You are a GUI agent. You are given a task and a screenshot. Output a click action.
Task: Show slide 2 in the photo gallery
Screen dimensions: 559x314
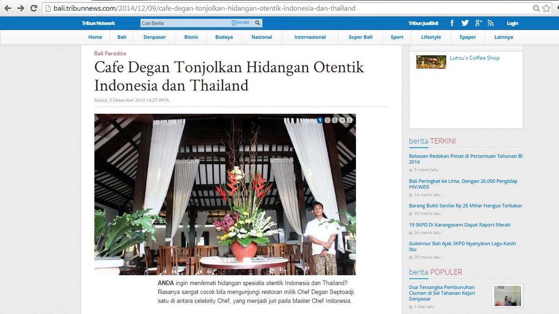click(327, 120)
